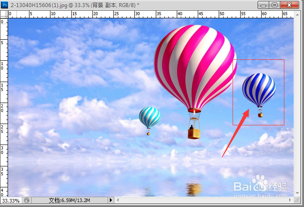
Task: Open the status bar info flyout arrow
Action: point(111,200)
